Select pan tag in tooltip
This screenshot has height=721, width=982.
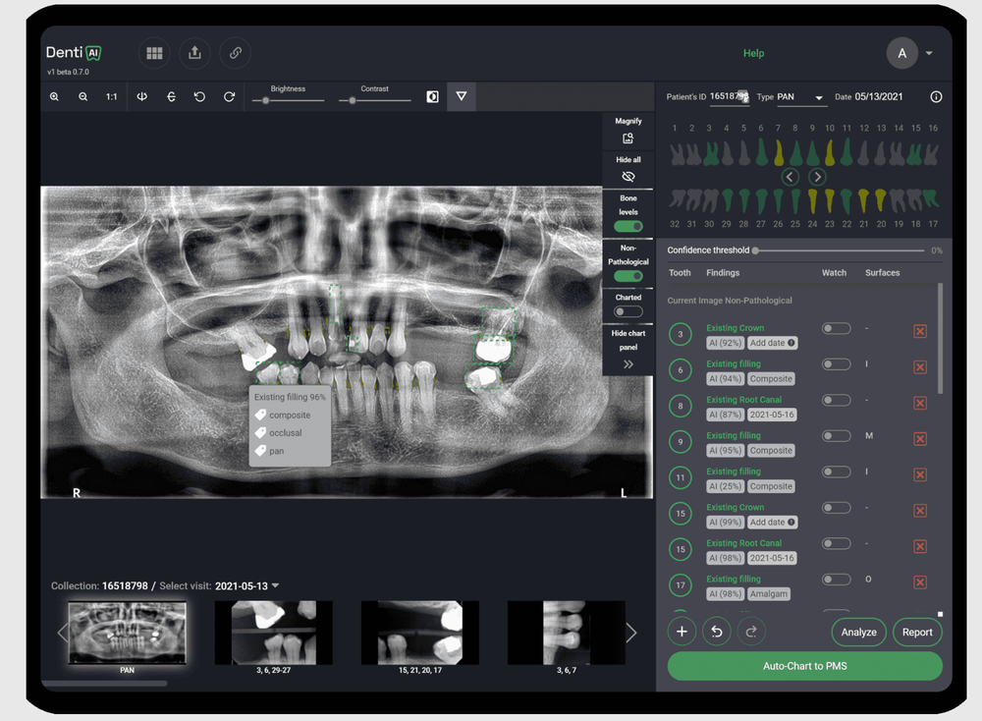(x=269, y=451)
